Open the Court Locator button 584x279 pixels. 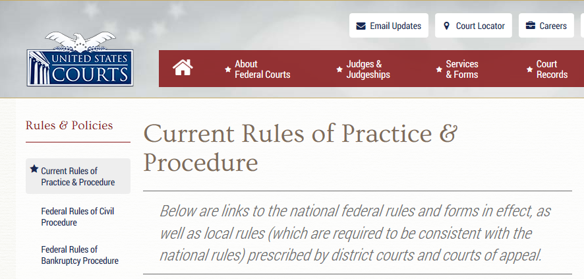tap(473, 26)
